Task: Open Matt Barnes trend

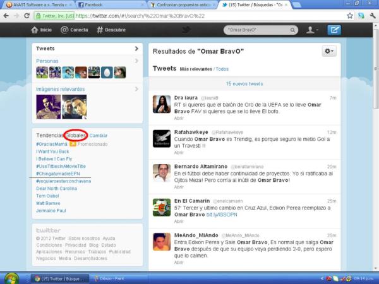Action: pyautogui.click(x=48, y=203)
